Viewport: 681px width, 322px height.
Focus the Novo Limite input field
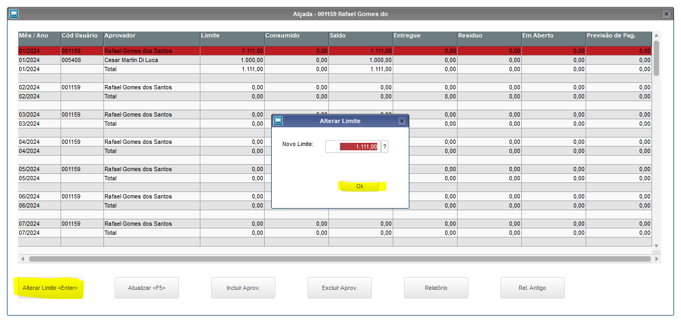pos(353,147)
